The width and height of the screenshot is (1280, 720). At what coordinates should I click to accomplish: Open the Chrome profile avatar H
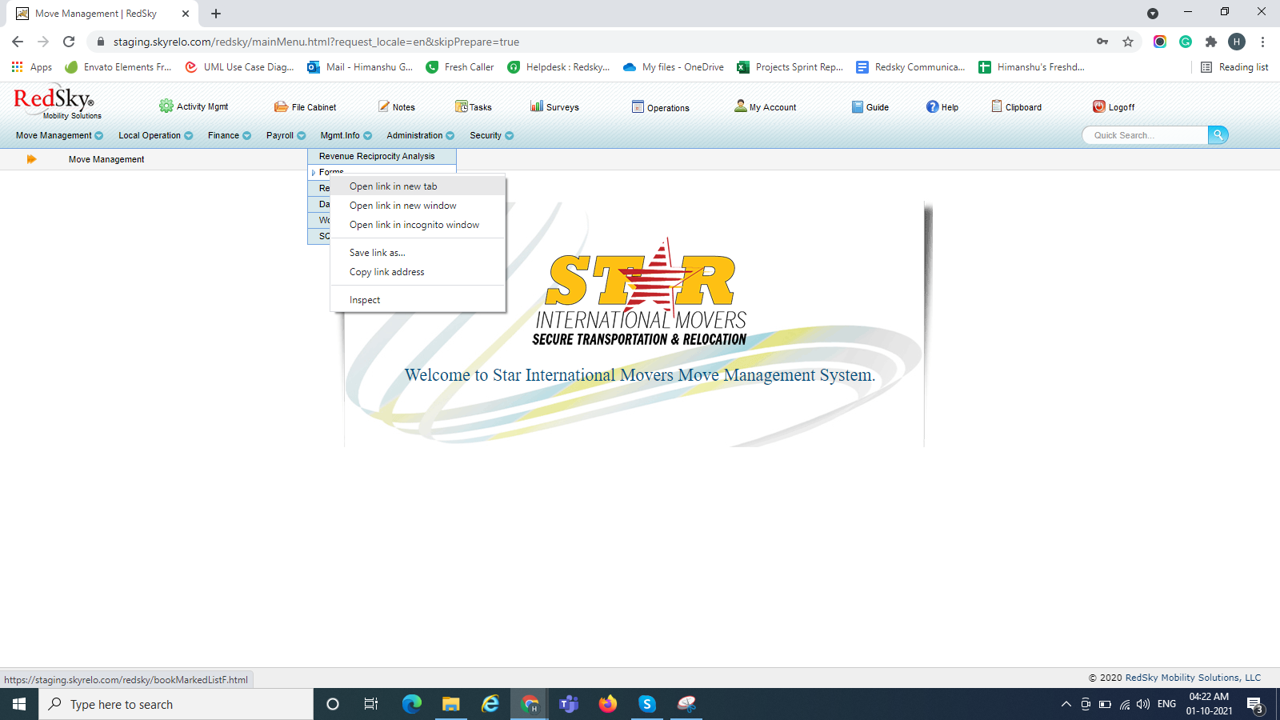point(1237,42)
